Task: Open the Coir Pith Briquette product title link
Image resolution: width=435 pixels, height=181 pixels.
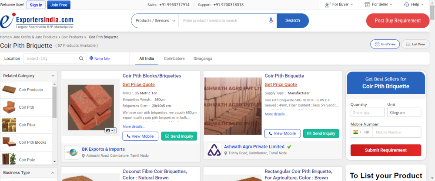Action: [284, 76]
